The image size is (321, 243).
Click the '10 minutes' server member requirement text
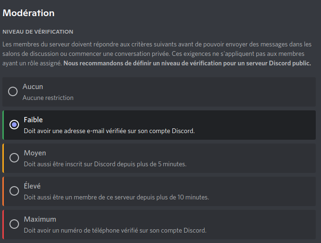coord(116,197)
